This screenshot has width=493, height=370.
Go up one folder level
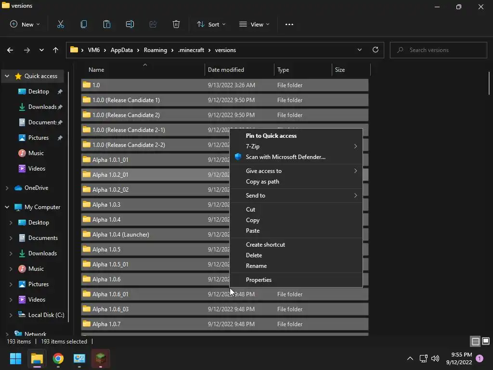coord(56,50)
